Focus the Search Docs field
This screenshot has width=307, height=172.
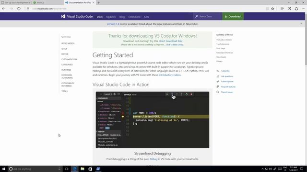[x=208, y=16]
